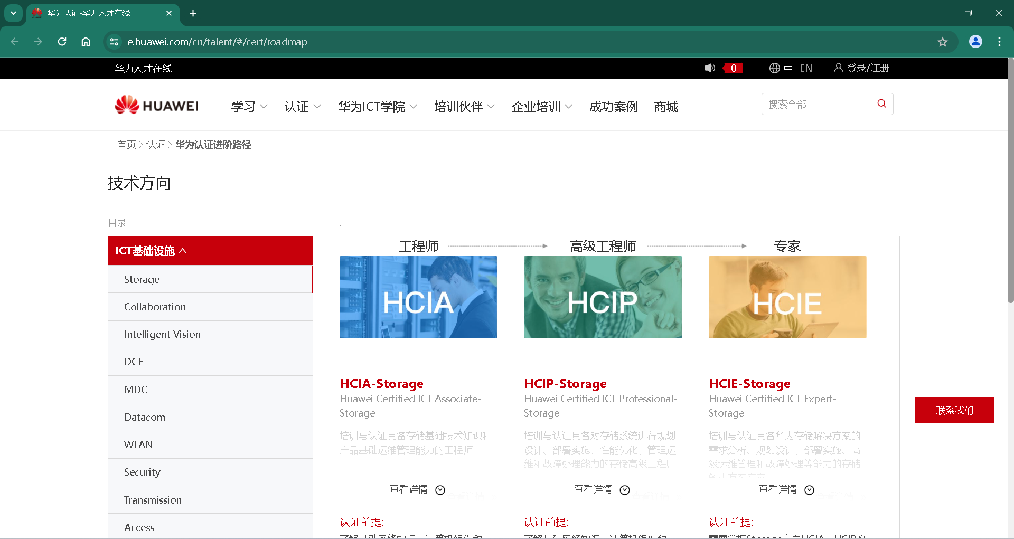The height and width of the screenshot is (539, 1014).
Task: Open the HCIE-Storage title link
Action: click(x=749, y=384)
